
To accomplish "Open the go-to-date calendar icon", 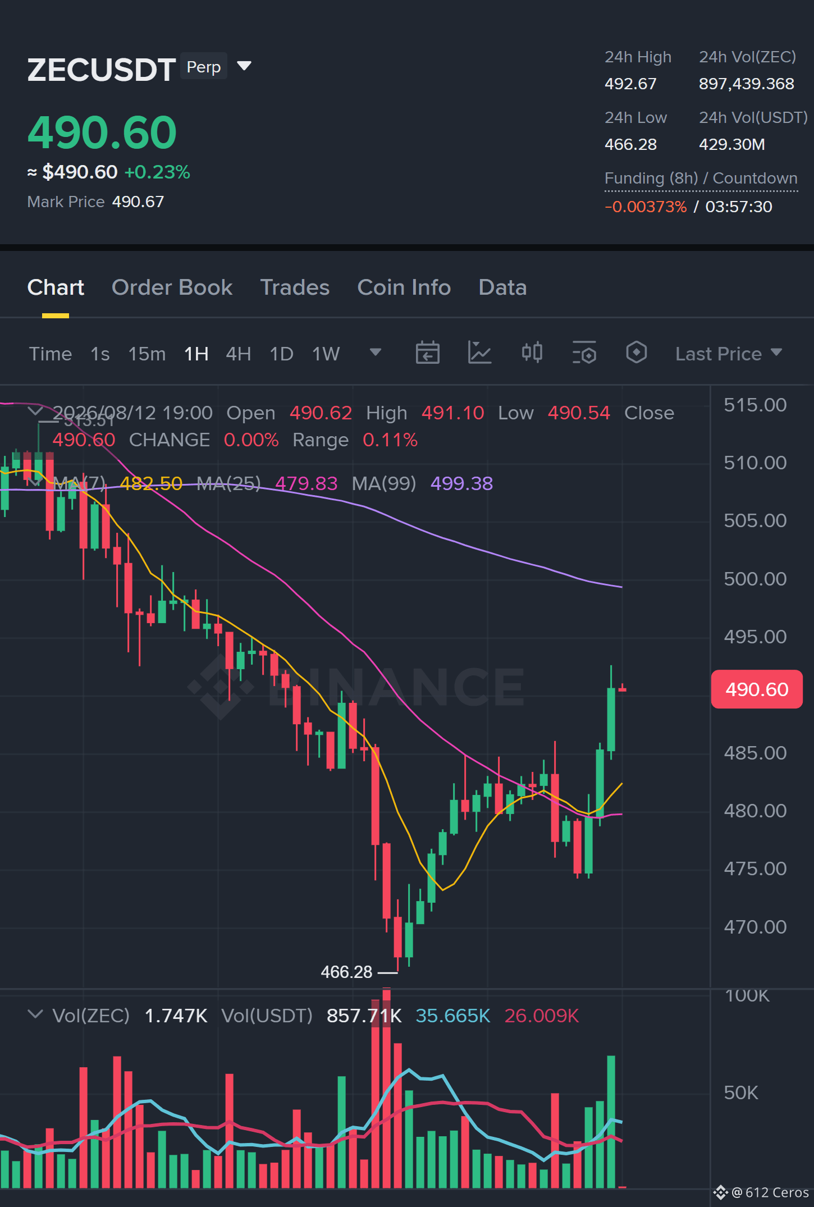I will click(428, 353).
